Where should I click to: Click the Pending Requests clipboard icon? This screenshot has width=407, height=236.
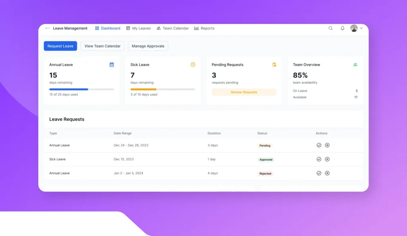click(x=274, y=64)
